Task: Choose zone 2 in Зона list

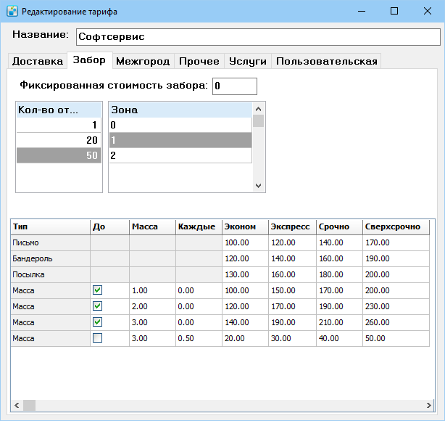Action: (x=180, y=155)
